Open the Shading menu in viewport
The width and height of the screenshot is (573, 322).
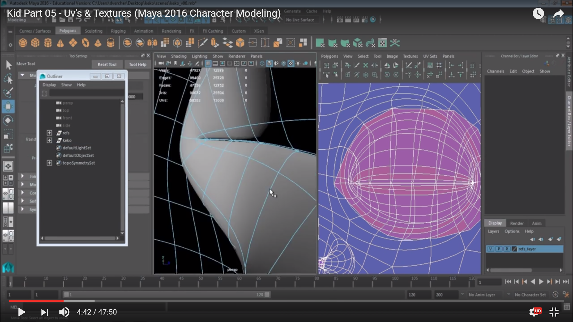(178, 56)
